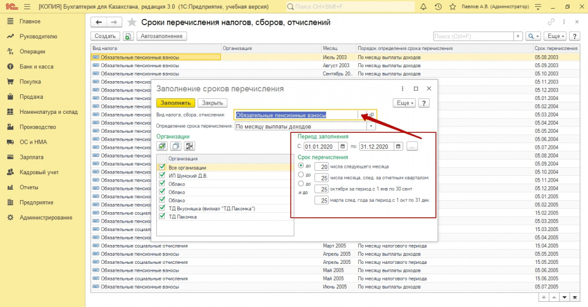The width and height of the screenshot is (588, 307).
Task: Open the Администрирование section
Action: coord(46,217)
